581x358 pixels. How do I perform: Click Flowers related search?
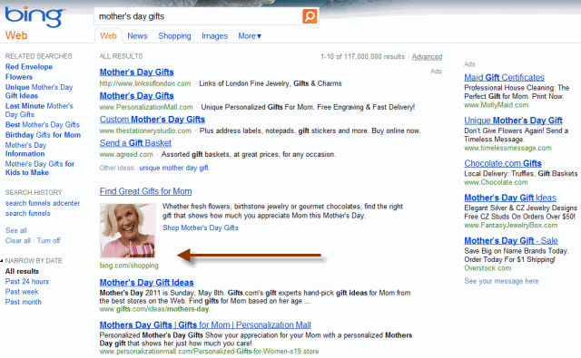tap(19, 77)
